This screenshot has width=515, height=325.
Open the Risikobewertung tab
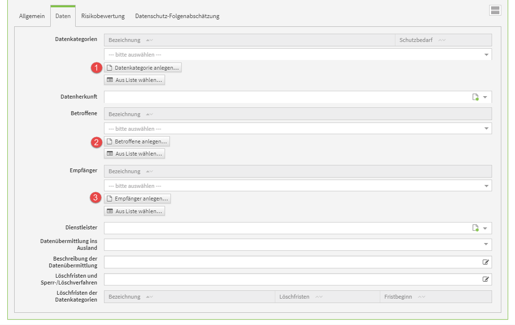point(103,16)
